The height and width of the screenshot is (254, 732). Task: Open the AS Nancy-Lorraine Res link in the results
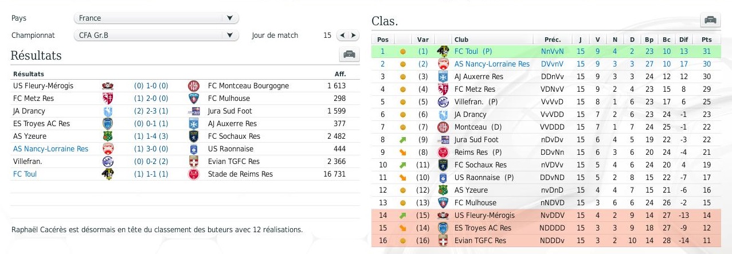[50, 149]
